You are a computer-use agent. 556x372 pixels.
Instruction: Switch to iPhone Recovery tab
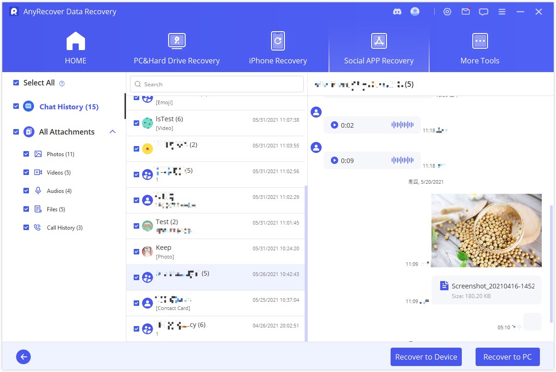[x=278, y=49]
